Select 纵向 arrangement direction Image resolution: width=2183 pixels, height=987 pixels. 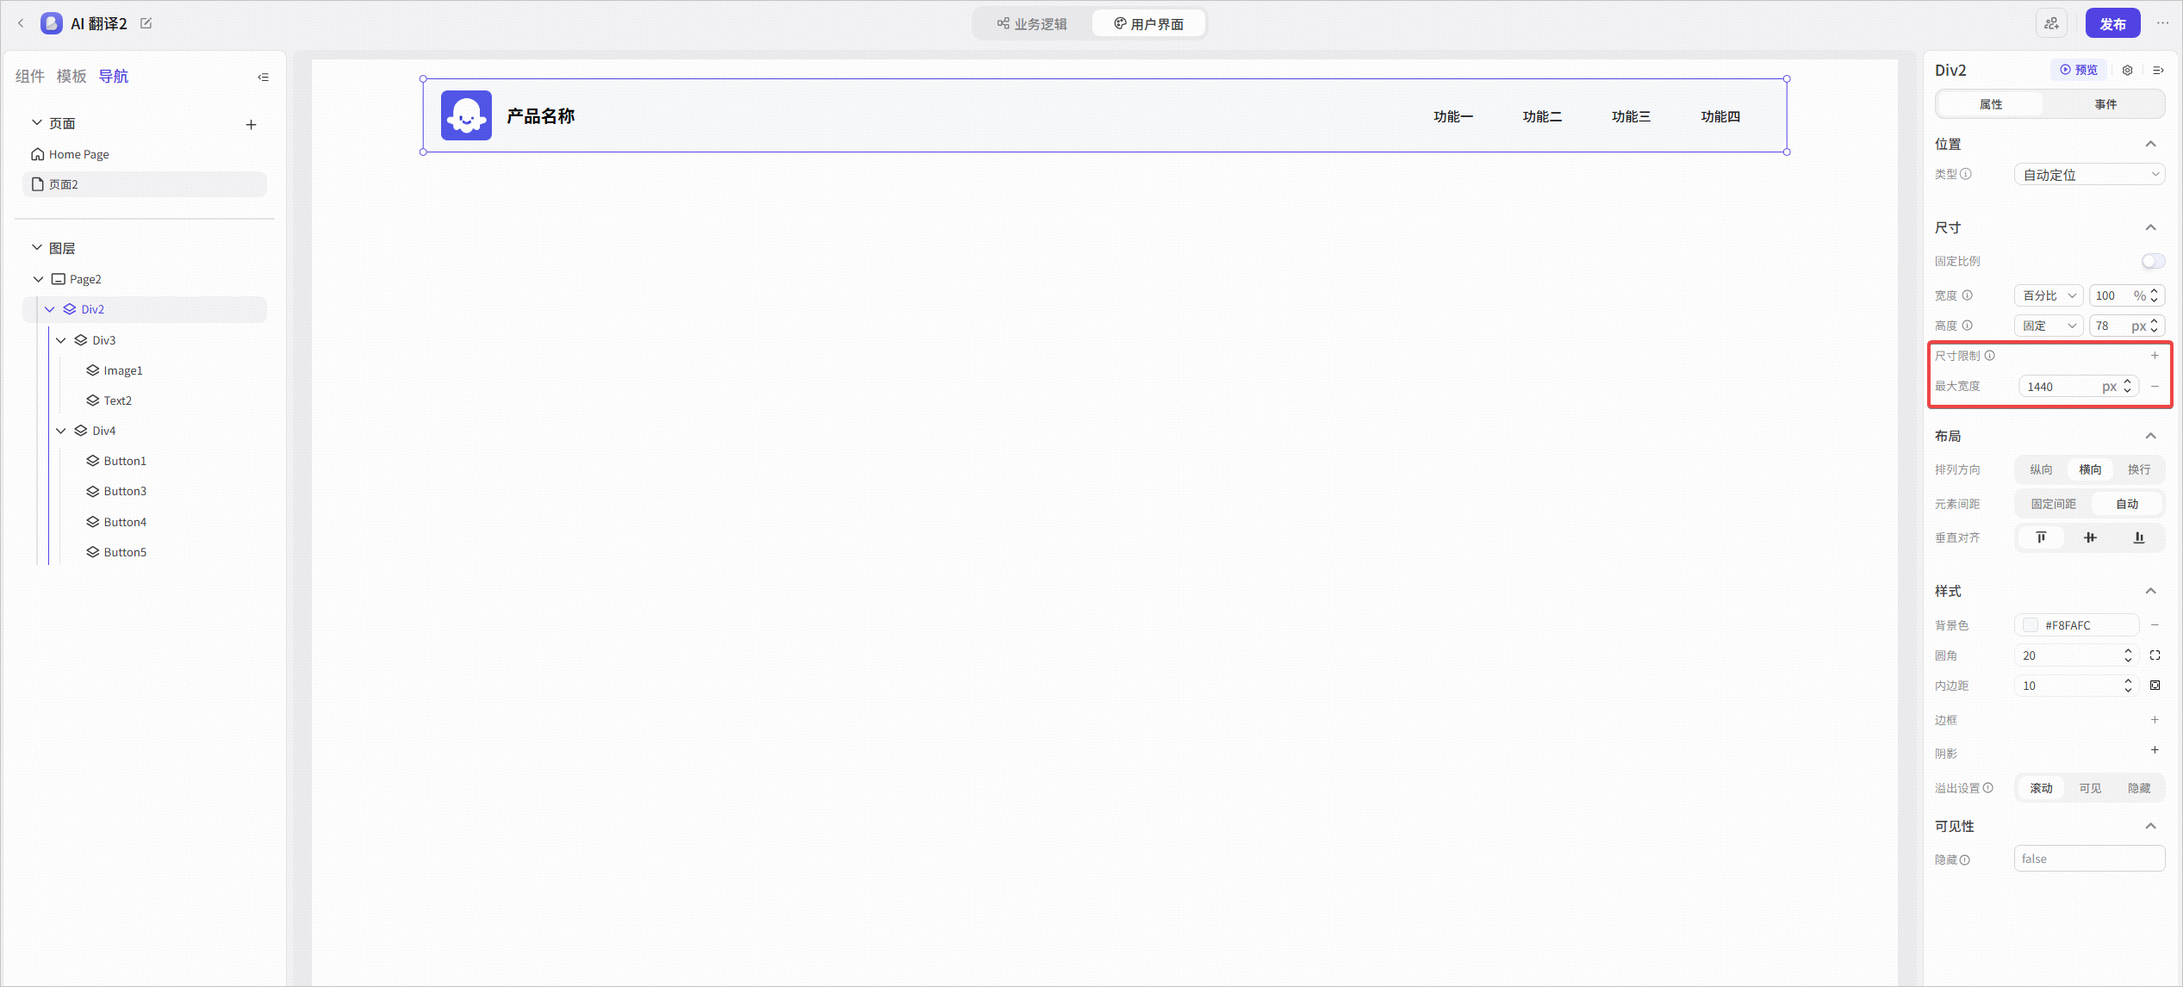(x=2041, y=469)
